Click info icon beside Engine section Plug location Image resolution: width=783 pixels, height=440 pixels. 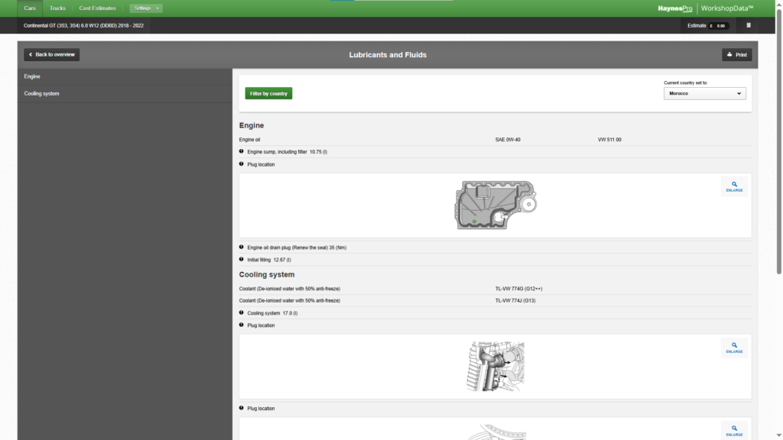[x=241, y=163]
